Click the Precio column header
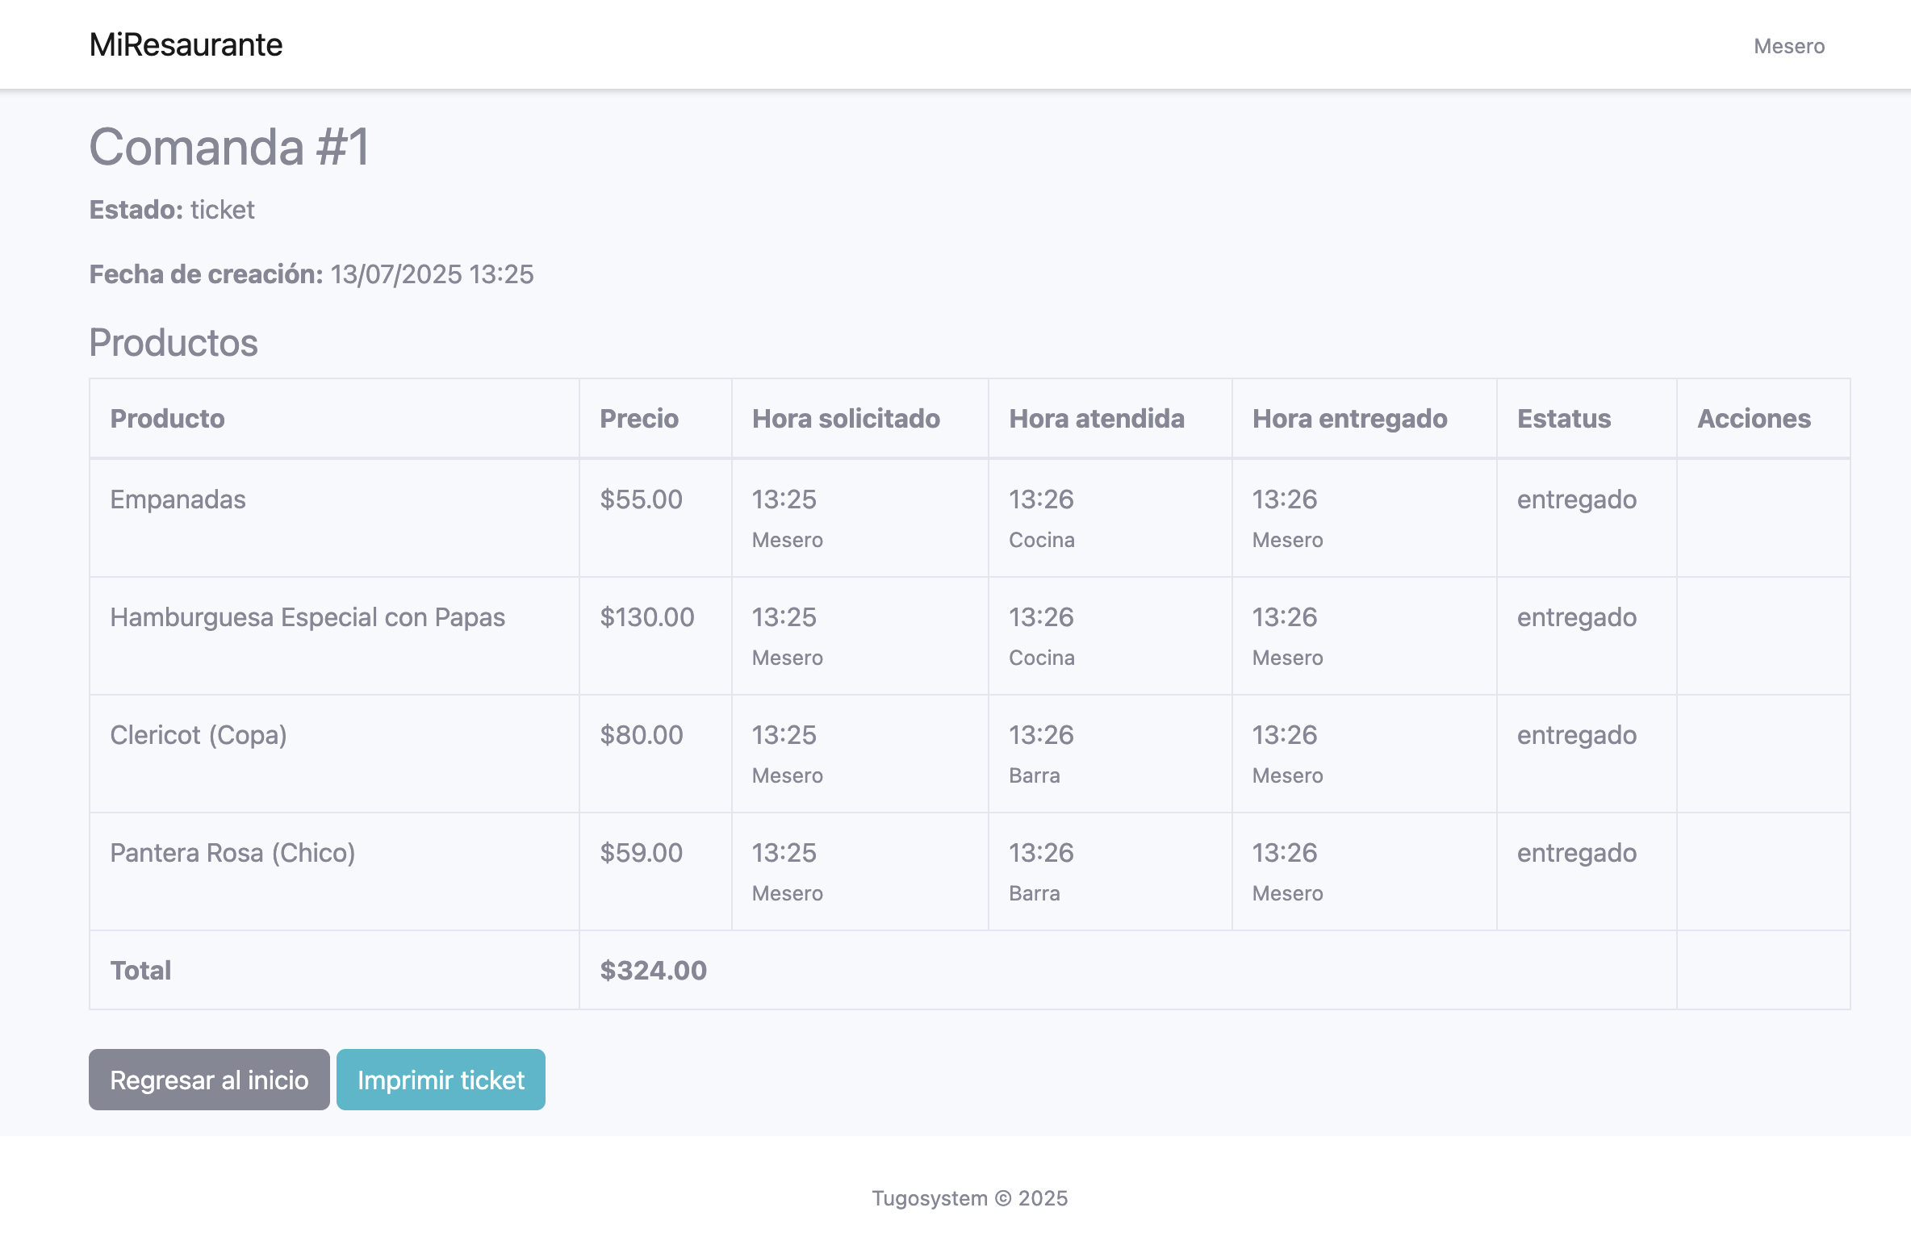1911x1241 pixels. [x=638, y=419]
